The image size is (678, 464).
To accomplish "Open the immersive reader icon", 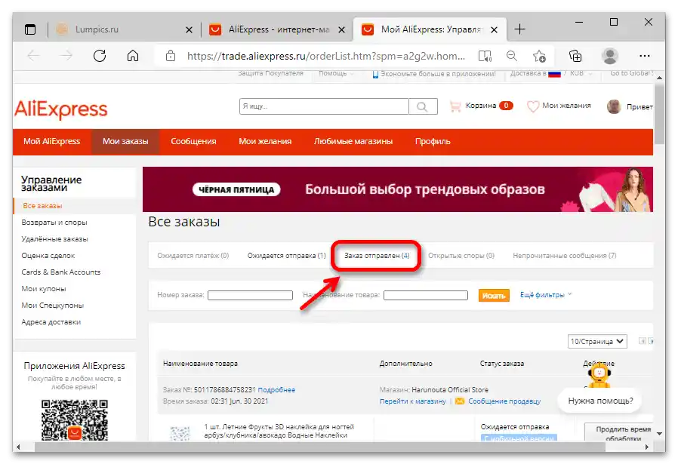I will (x=485, y=56).
